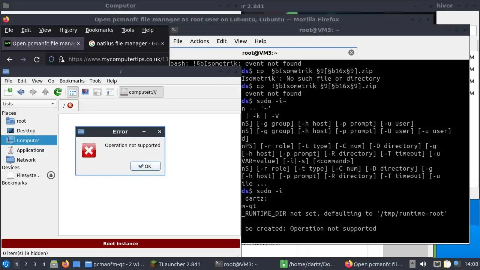Click the eject icon beside Filesystem device
The width and height of the screenshot is (480, 270).
[51, 175]
